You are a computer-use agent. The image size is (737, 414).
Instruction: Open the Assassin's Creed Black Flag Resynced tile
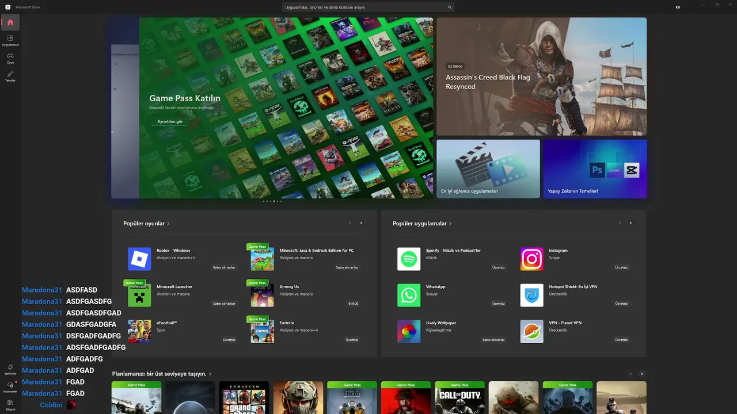pyautogui.click(x=541, y=76)
